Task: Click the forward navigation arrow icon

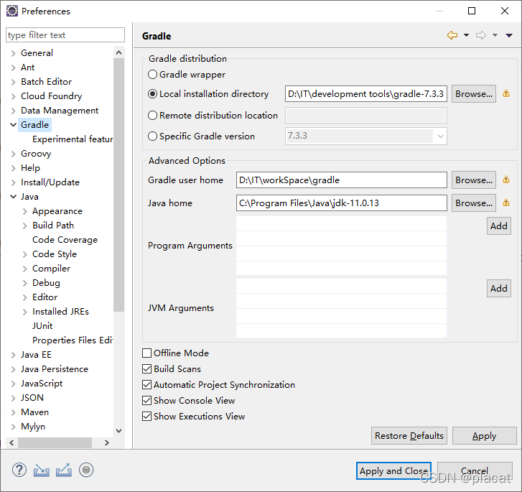Action: tap(481, 35)
